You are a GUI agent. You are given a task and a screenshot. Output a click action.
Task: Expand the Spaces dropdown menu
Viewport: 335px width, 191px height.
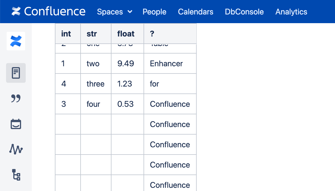[114, 12]
